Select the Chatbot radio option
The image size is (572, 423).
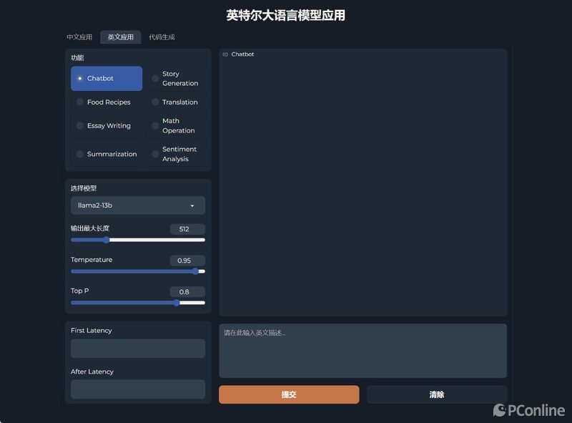pos(106,78)
